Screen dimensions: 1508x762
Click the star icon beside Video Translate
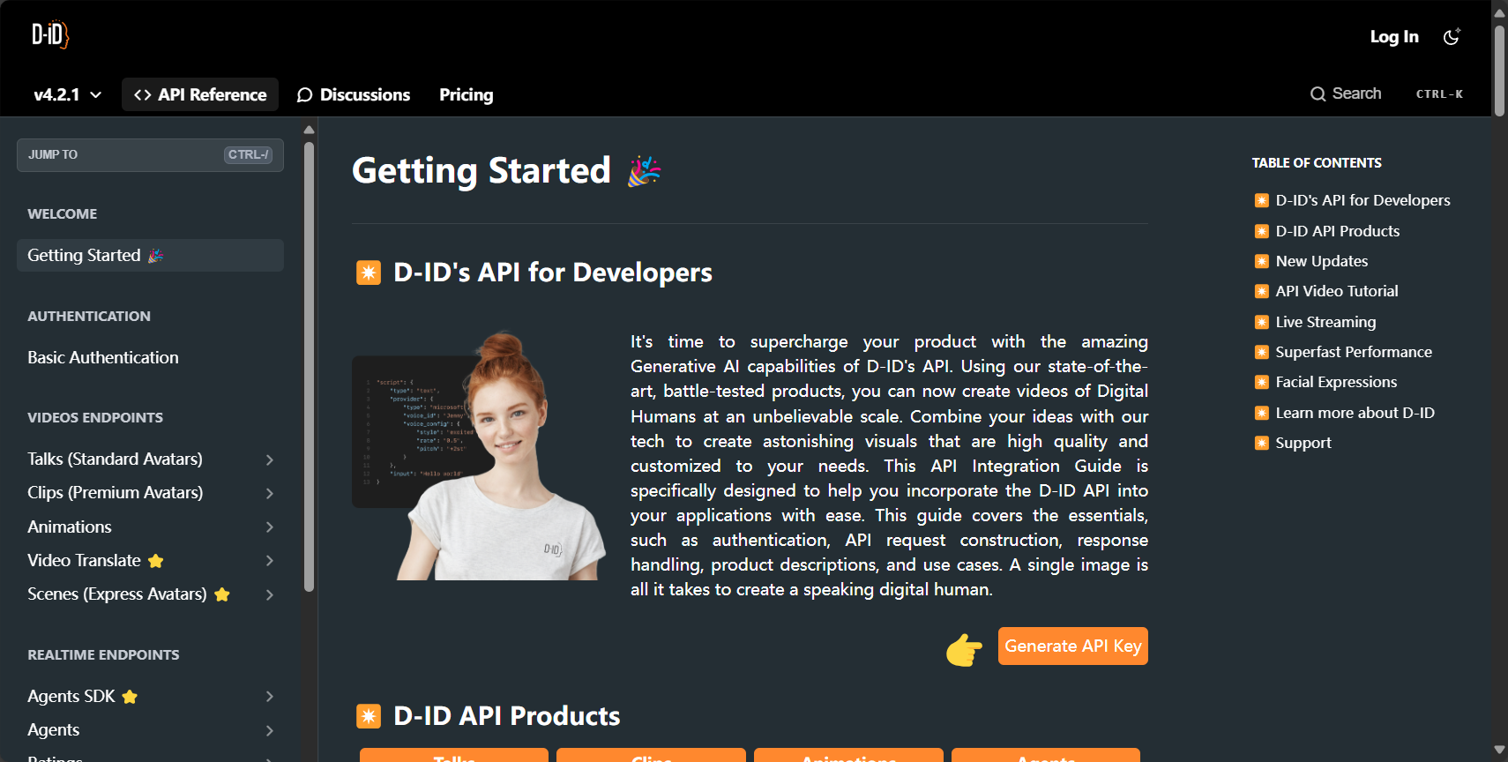156,561
